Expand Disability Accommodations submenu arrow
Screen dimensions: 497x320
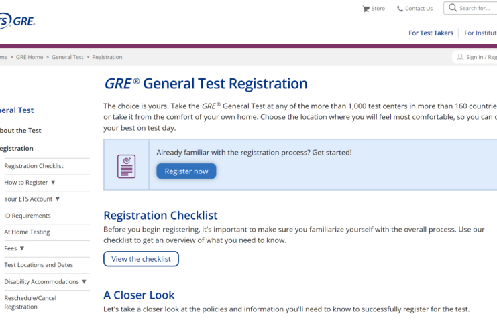point(84,281)
